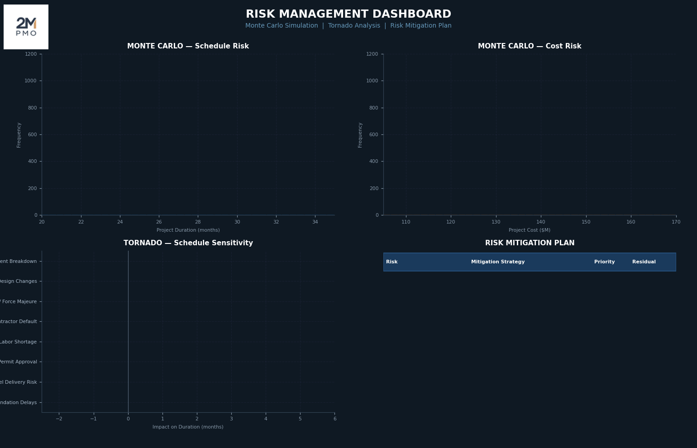The image size is (697, 448).
Task: Select the Permit Approval tornado label
Action: pyautogui.click(x=18, y=362)
